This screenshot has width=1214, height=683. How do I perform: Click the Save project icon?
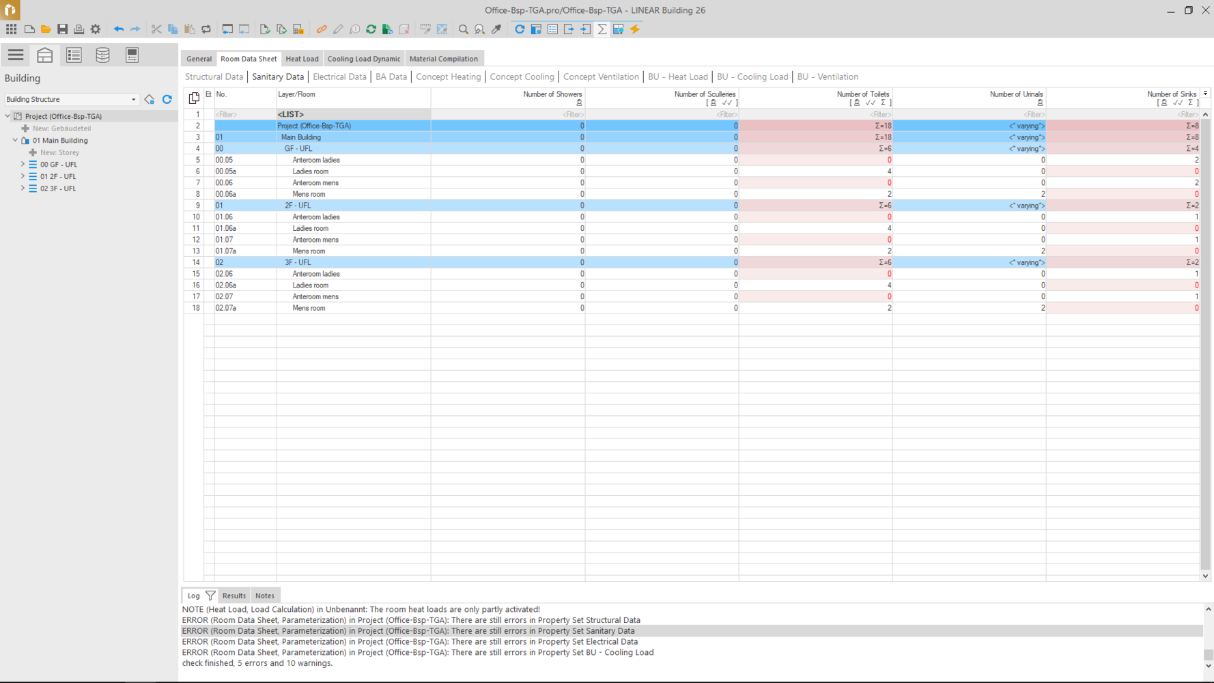point(62,29)
